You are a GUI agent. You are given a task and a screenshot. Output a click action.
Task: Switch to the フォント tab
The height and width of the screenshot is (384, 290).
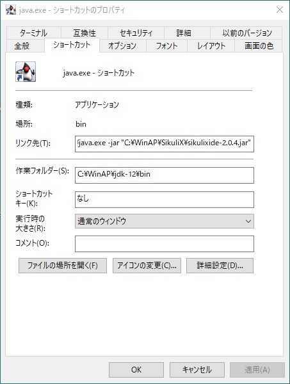point(166,45)
